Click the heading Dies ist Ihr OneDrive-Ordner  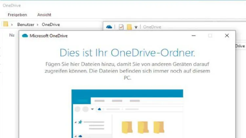127,52
